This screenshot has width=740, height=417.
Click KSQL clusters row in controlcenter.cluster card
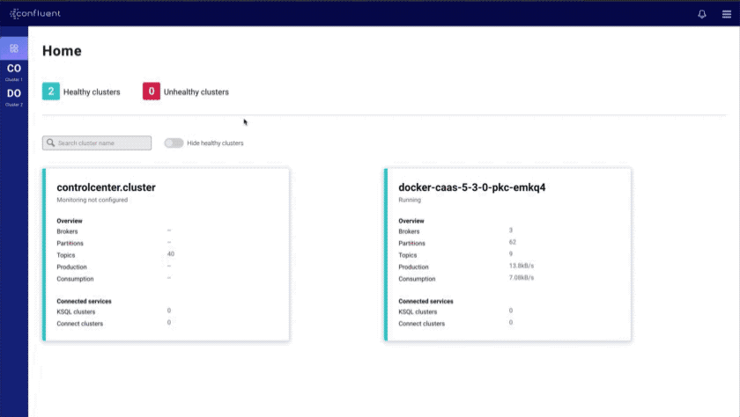[x=114, y=311]
